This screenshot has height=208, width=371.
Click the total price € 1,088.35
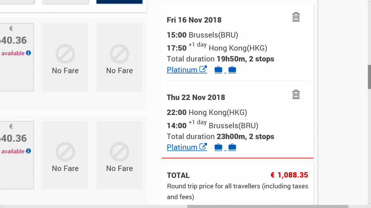pos(289,175)
